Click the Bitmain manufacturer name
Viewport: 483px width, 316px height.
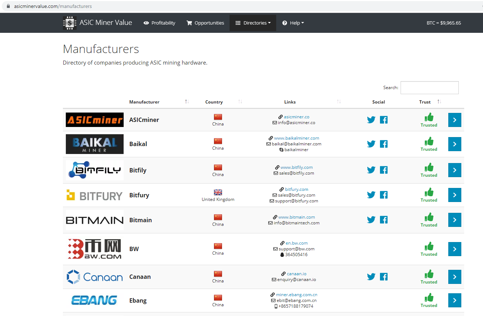click(141, 220)
